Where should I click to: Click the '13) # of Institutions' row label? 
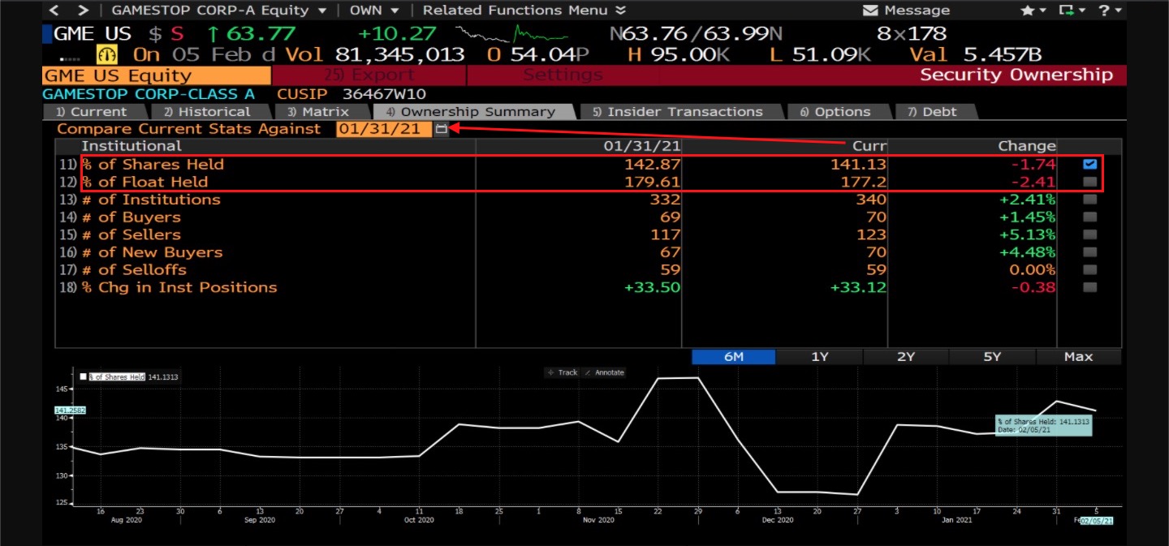point(139,200)
